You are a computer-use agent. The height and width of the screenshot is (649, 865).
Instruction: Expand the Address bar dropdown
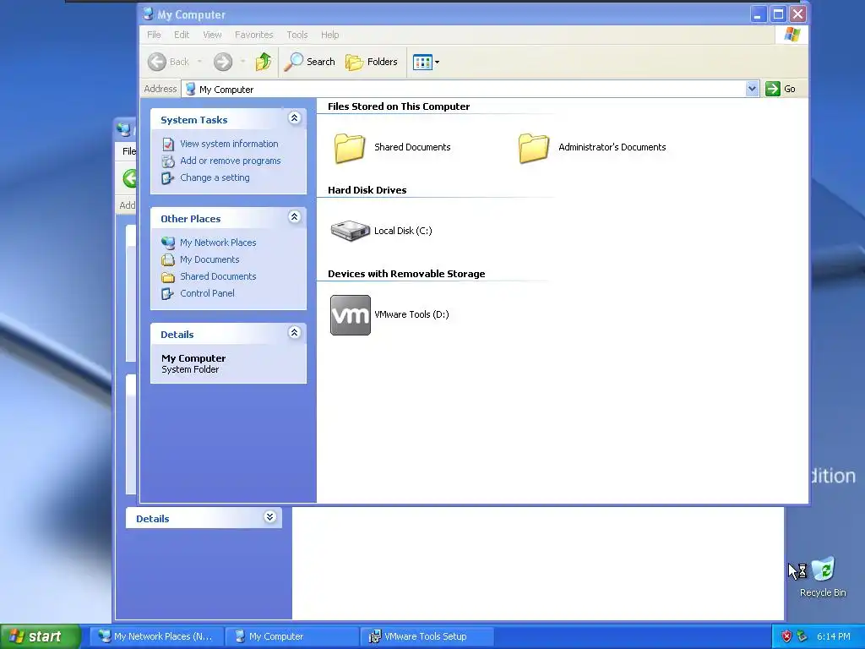click(752, 89)
